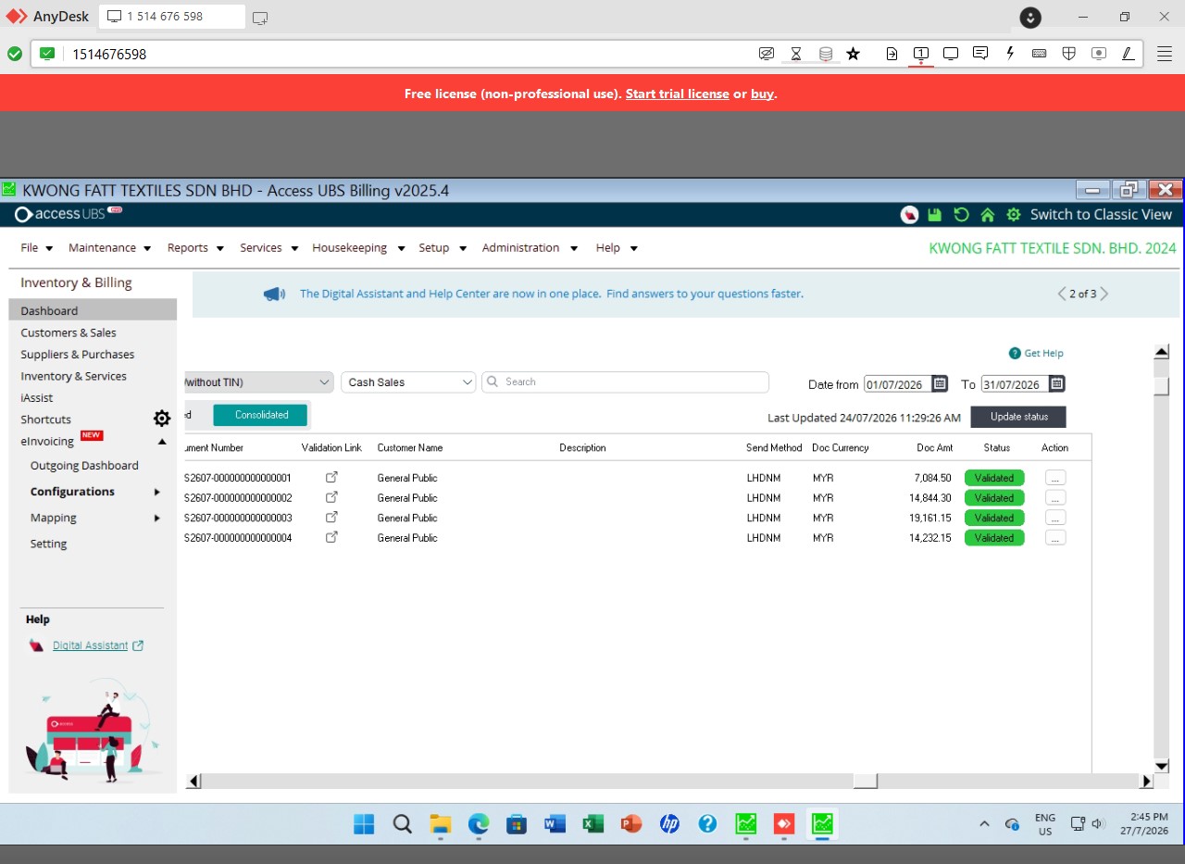Click the Update status button
This screenshot has width=1185, height=864.
[x=1018, y=417]
